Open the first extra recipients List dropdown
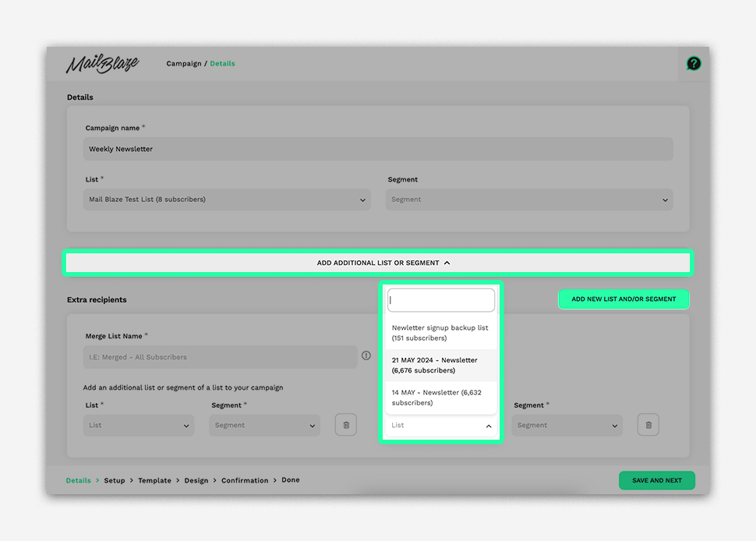Screen dimensions: 756x541 [x=138, y=426]
